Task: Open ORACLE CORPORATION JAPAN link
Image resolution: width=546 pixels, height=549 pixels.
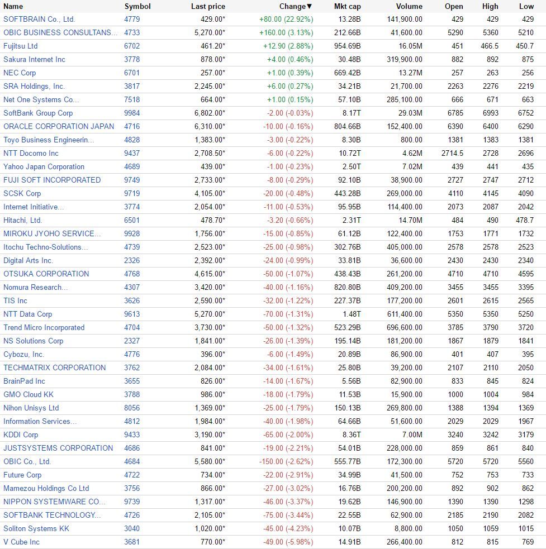Action: point(59,126)
